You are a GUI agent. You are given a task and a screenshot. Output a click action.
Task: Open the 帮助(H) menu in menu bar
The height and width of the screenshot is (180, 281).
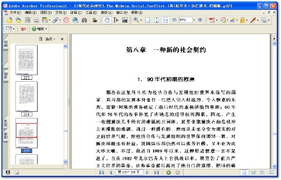pos(137,13)
